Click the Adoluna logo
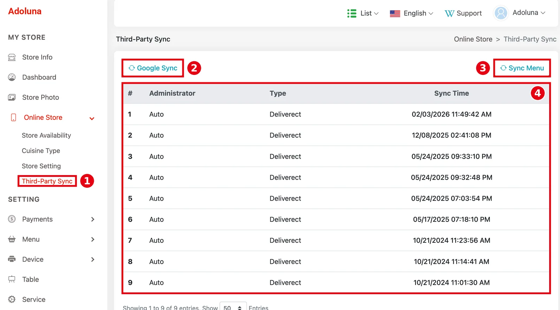 25,11
